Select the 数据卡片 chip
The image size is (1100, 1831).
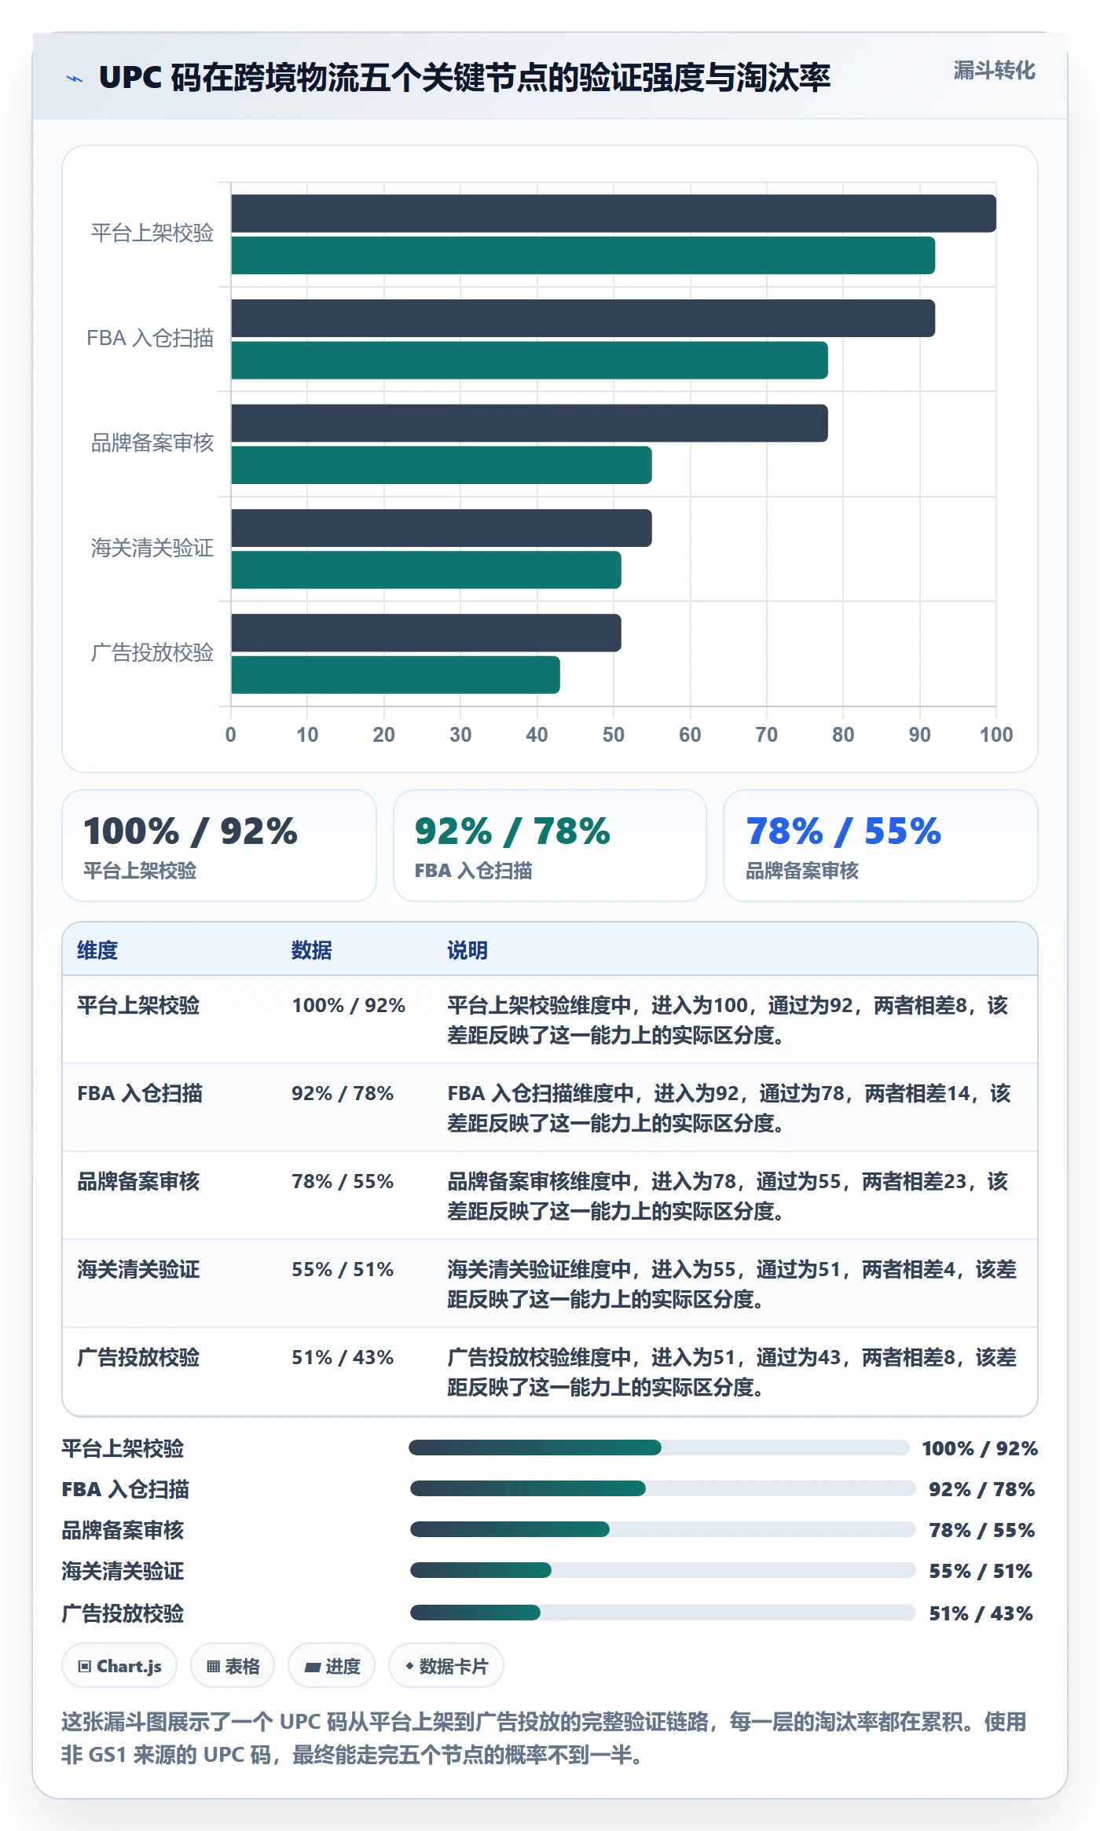click(446, 1666)
